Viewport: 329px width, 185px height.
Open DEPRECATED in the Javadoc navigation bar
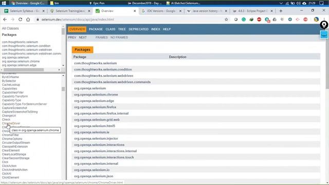[x=138, y=29]
